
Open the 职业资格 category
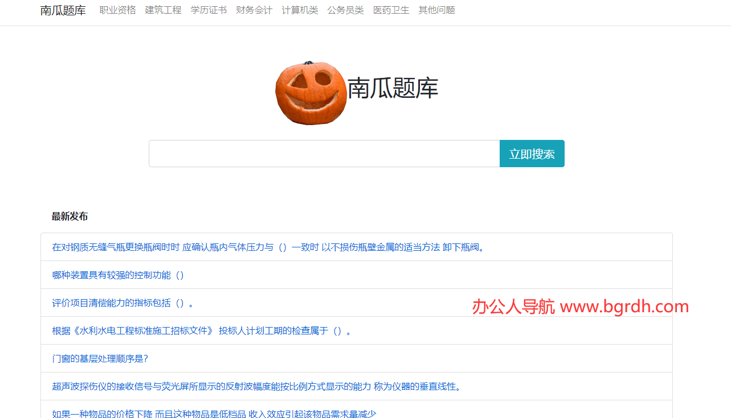click(117, 10)
